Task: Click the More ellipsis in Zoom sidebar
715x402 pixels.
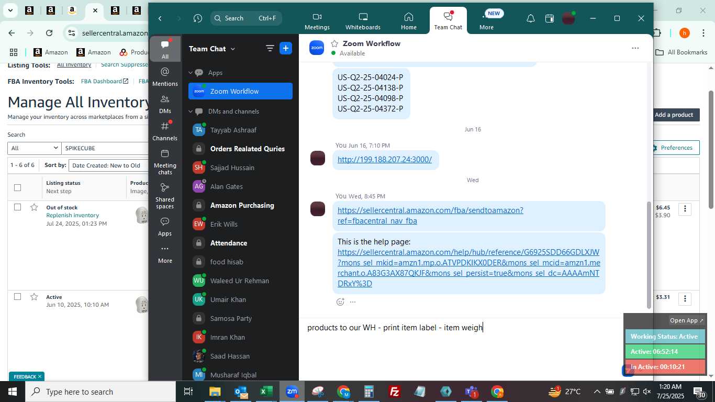Action: (165, 254)
